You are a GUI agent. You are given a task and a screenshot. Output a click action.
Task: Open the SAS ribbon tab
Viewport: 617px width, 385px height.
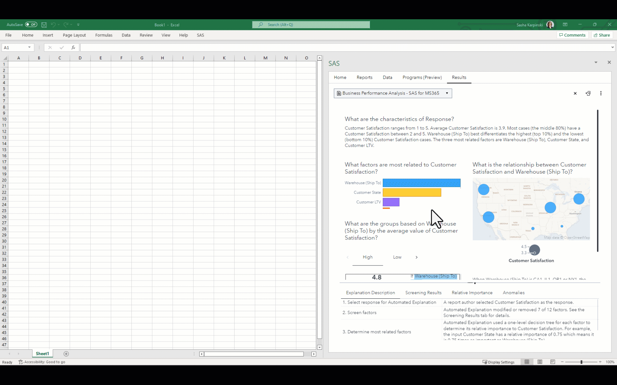coord(200,35)
